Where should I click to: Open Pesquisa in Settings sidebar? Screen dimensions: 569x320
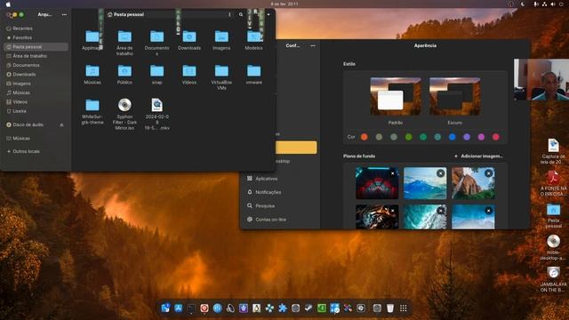pyautogui.click(x=265, y=205)
